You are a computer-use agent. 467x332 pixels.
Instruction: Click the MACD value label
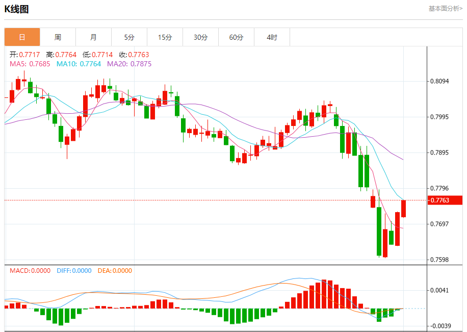(x=30, y=271)
